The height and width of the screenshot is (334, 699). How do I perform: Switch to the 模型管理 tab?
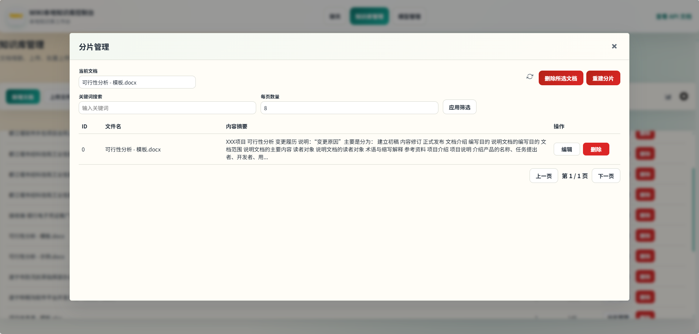coord(409,16)
